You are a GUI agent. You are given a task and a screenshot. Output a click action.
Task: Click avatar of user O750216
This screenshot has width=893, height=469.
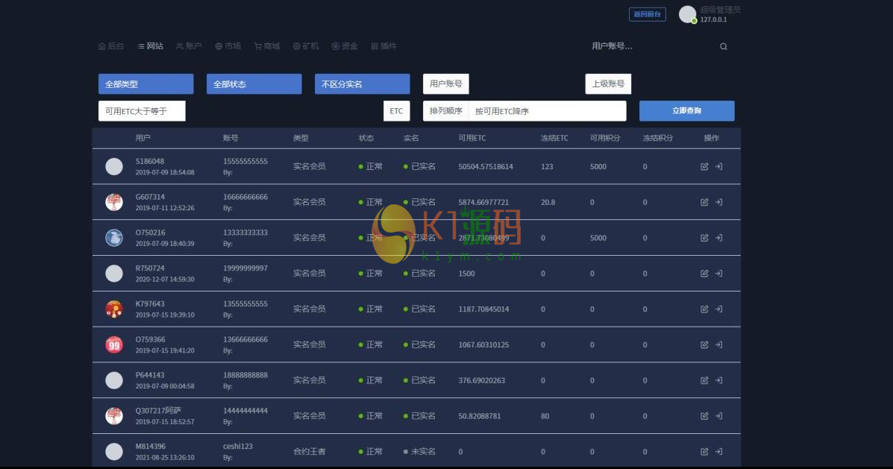114,238
